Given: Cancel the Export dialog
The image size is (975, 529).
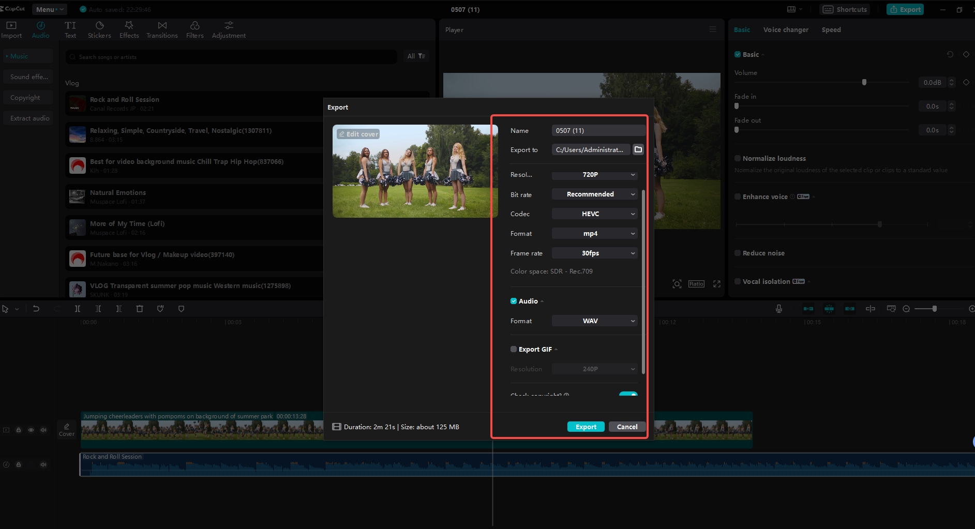Looking at the screenshot, I should tap(627, 427).
